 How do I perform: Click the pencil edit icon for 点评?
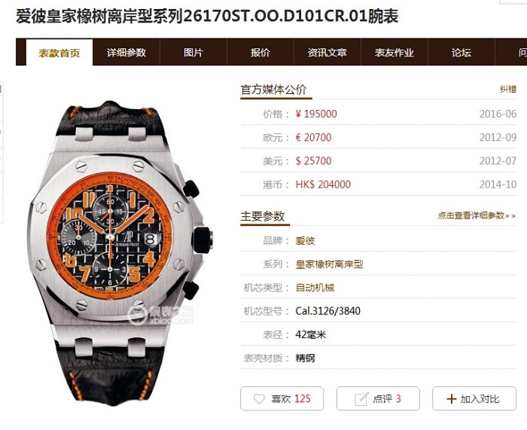361,398
